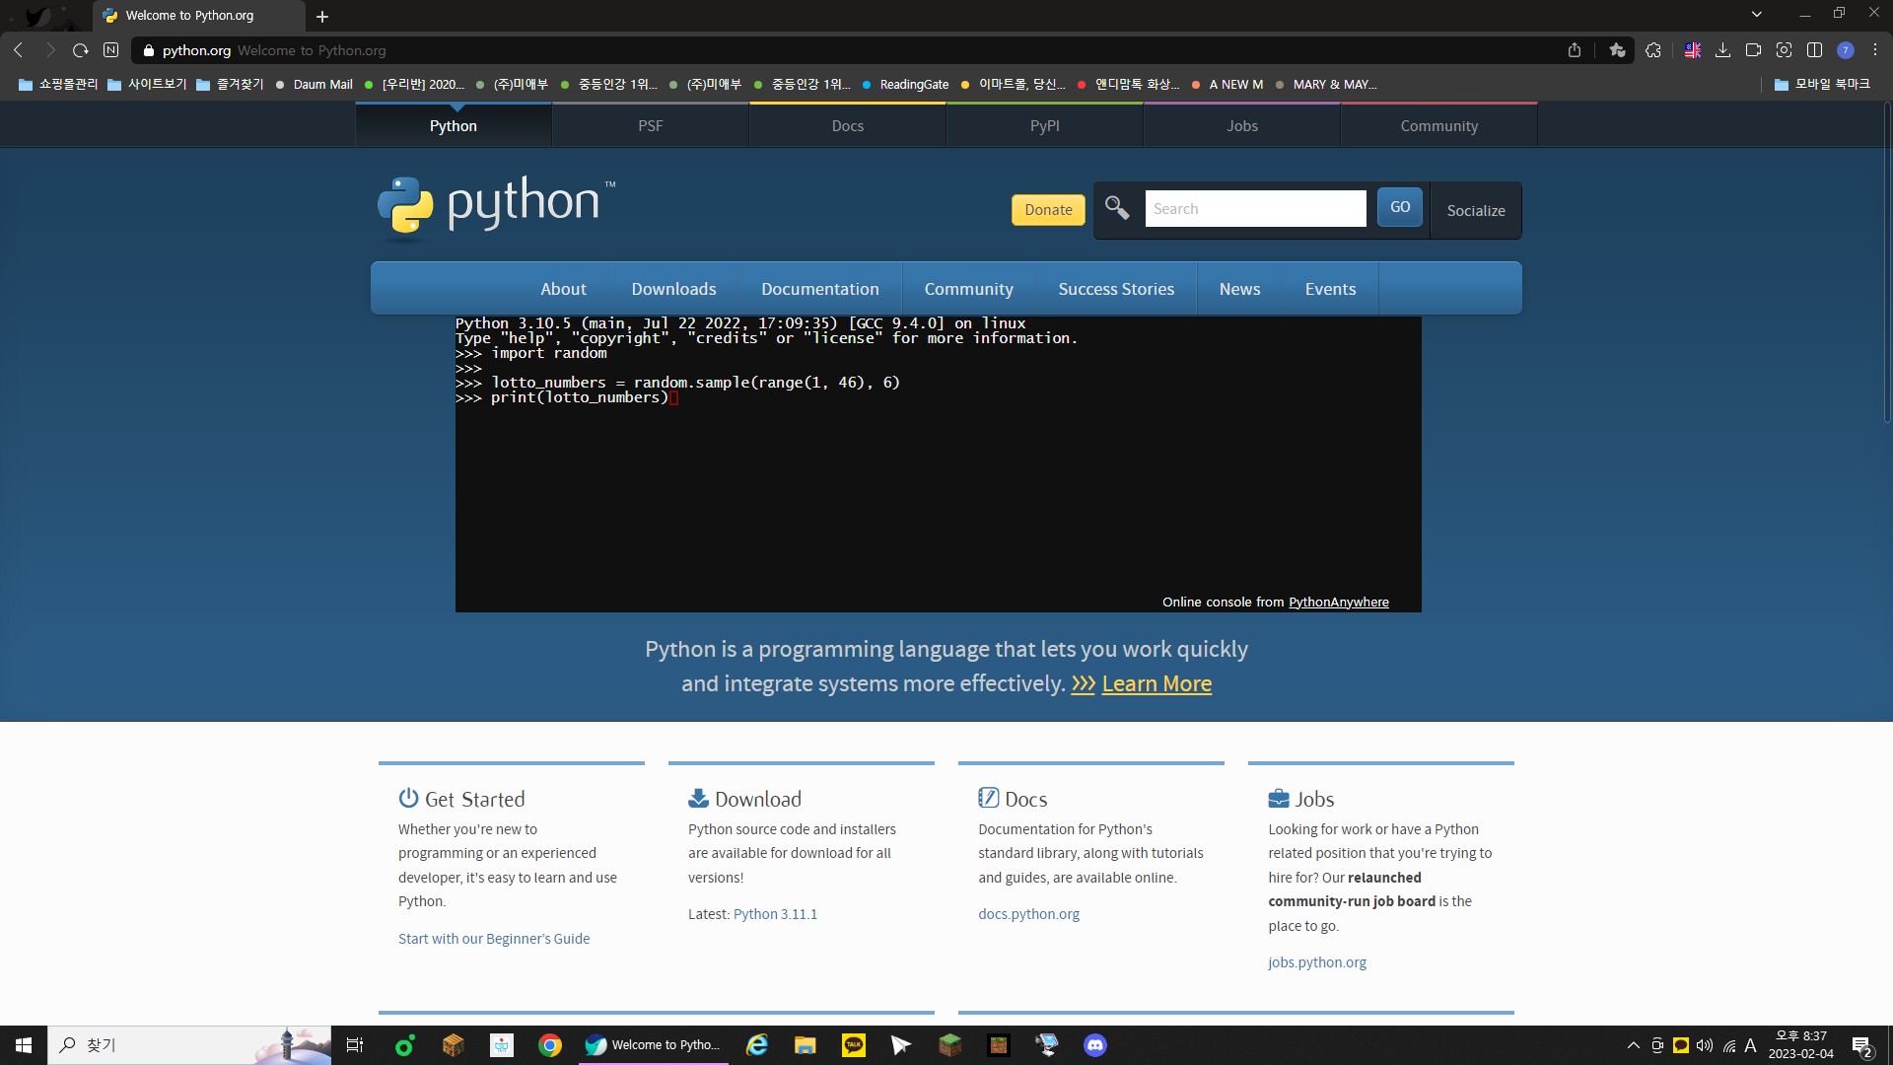Open the Documentation menu
Screen dimensions: 1893x1065
pyautogui.click(x=820, y=289)
